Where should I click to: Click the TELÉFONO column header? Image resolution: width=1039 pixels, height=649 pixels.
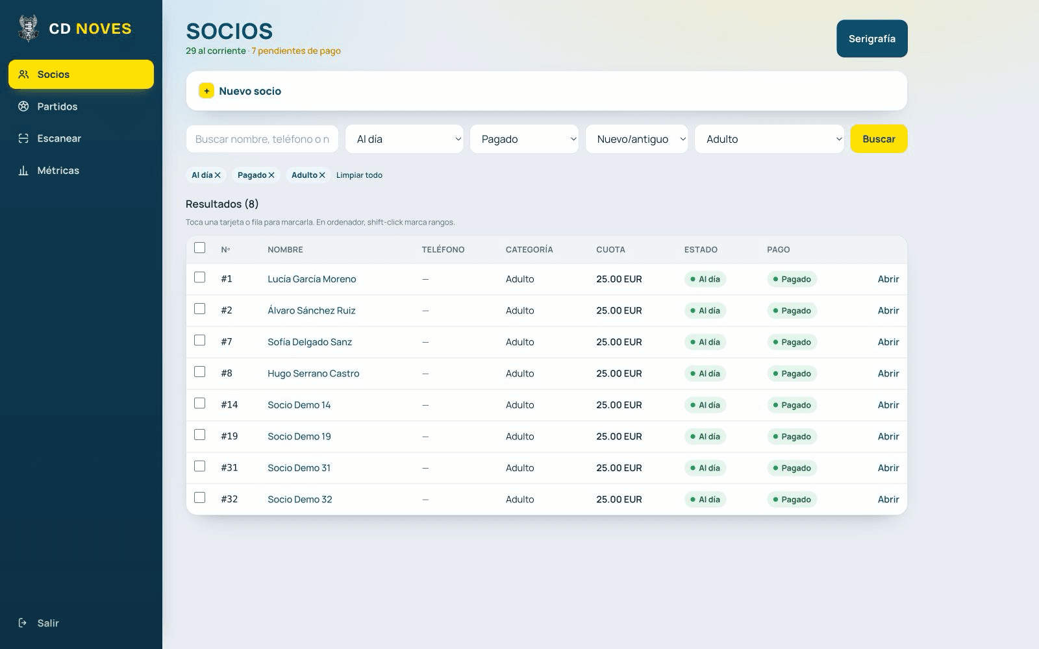coord(443,250)
